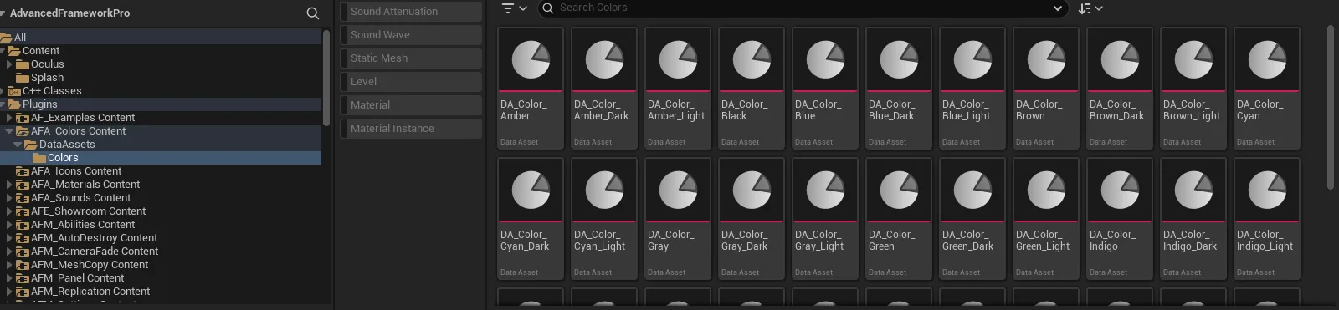Select the AFM_Replication Content folder

click(161, 292)
